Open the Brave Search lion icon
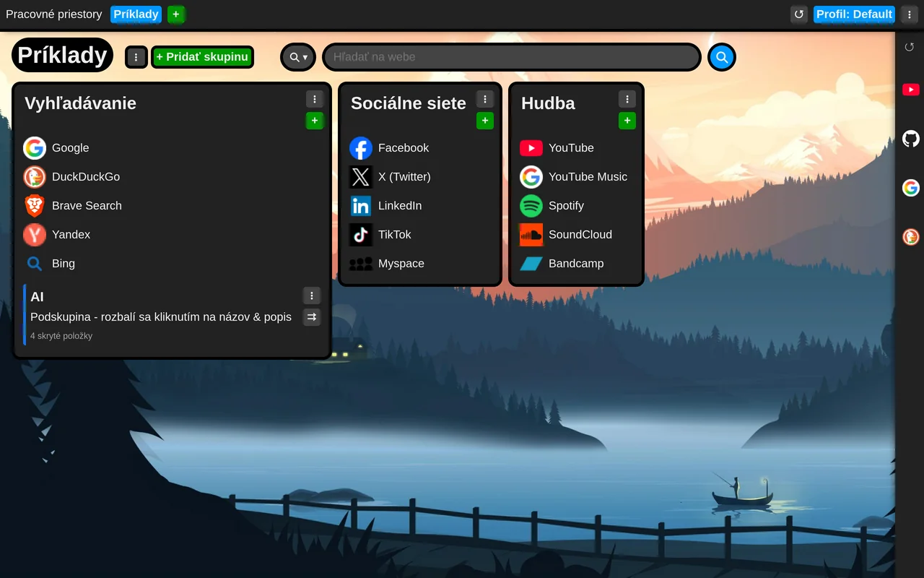The image size is (924, 578). (35, 206)
